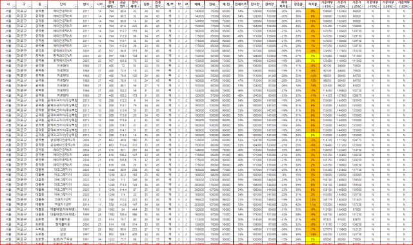Open the 전세 column filter dropdown
413x245 pixels.
tap(217, 6)
